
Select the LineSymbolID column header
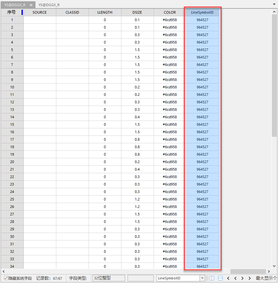pyautogui.click(x=202, y=12)
